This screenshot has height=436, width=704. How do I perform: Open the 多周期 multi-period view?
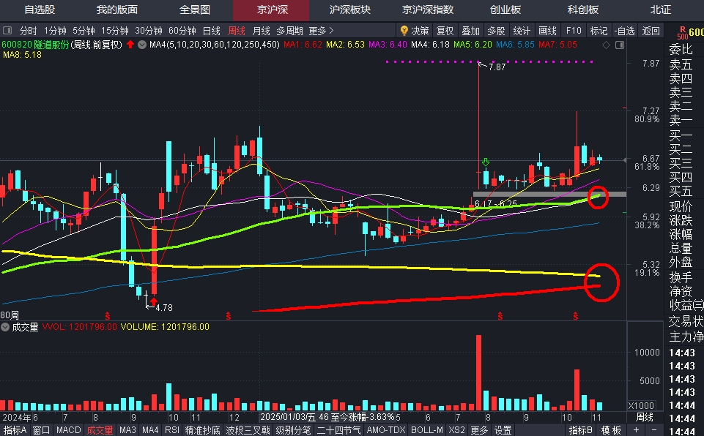tap(289, 31)
